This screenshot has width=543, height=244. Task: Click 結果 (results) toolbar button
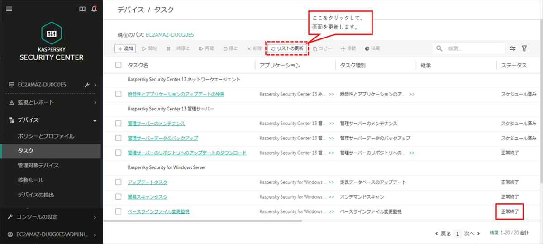372,48
